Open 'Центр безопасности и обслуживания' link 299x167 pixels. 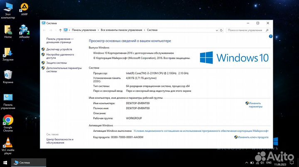(x=60, y=141)
